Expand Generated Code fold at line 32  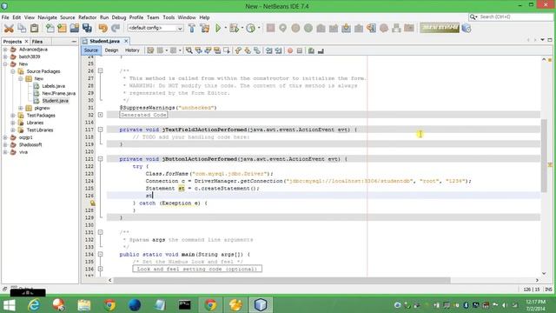pos(101,115)
